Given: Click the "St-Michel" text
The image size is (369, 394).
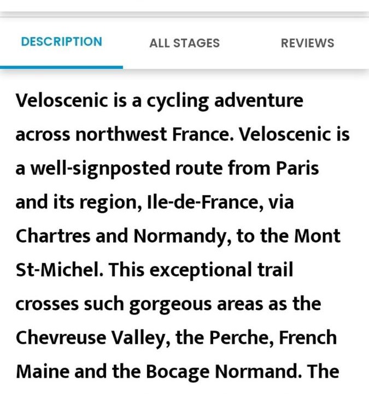Looking at the screenshot, I should point(58,270).
